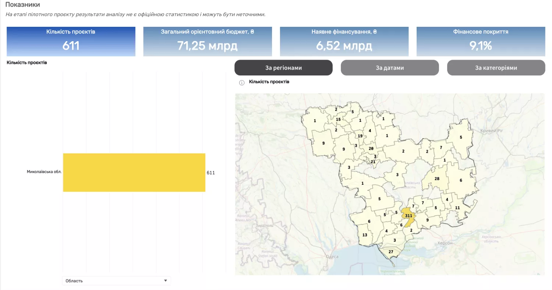
Task: Click the yellow Миколаївська обл. bar
Action: pos(134,173)
